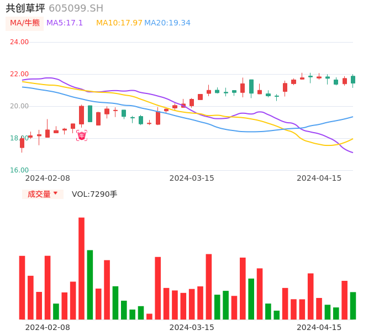The image size is (379, 335).
Task: Click the last green candlestick on chart
Action: (353, 80)
